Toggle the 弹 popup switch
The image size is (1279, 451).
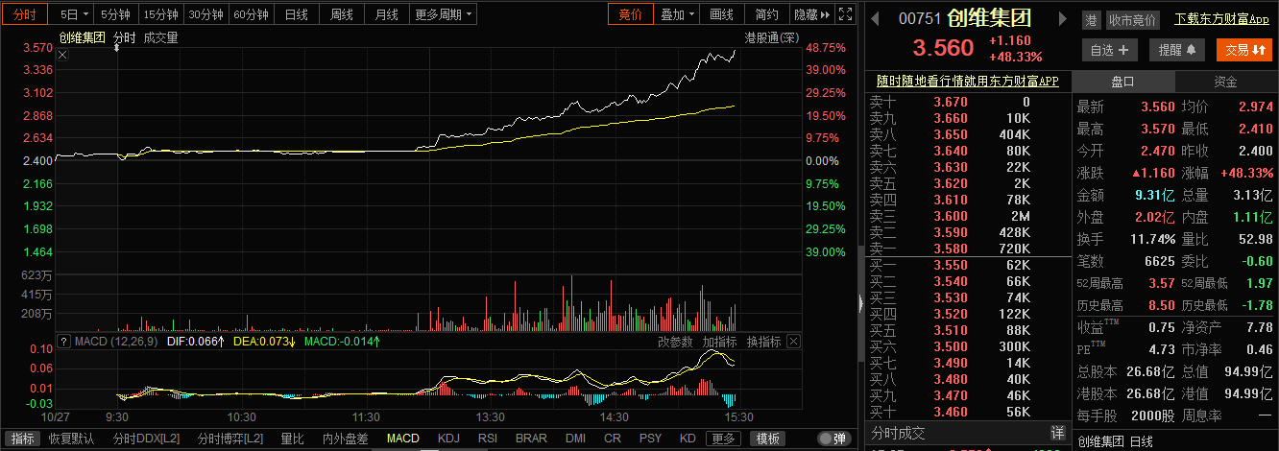tap(833, 439)
